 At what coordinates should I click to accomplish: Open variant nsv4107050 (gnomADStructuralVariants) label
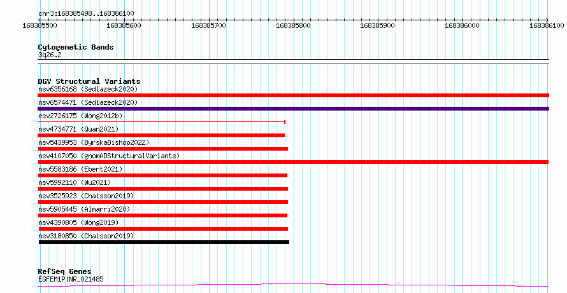[x=109, y=156]
